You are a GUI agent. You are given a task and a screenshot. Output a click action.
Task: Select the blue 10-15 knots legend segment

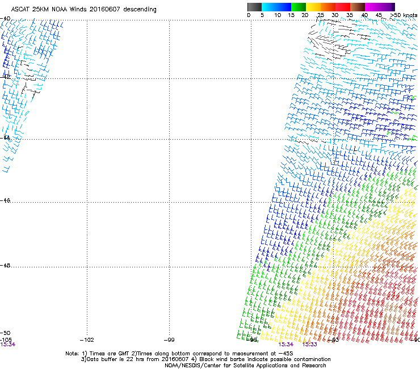284,7
